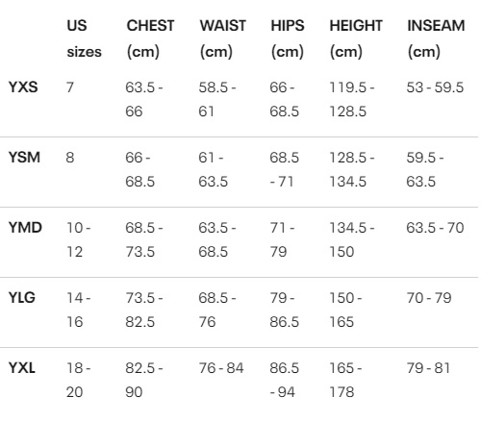Click the US sizes column header
The height and width of the screenshot is (422, 481).
pyautogui.click(x=84, y=38)
